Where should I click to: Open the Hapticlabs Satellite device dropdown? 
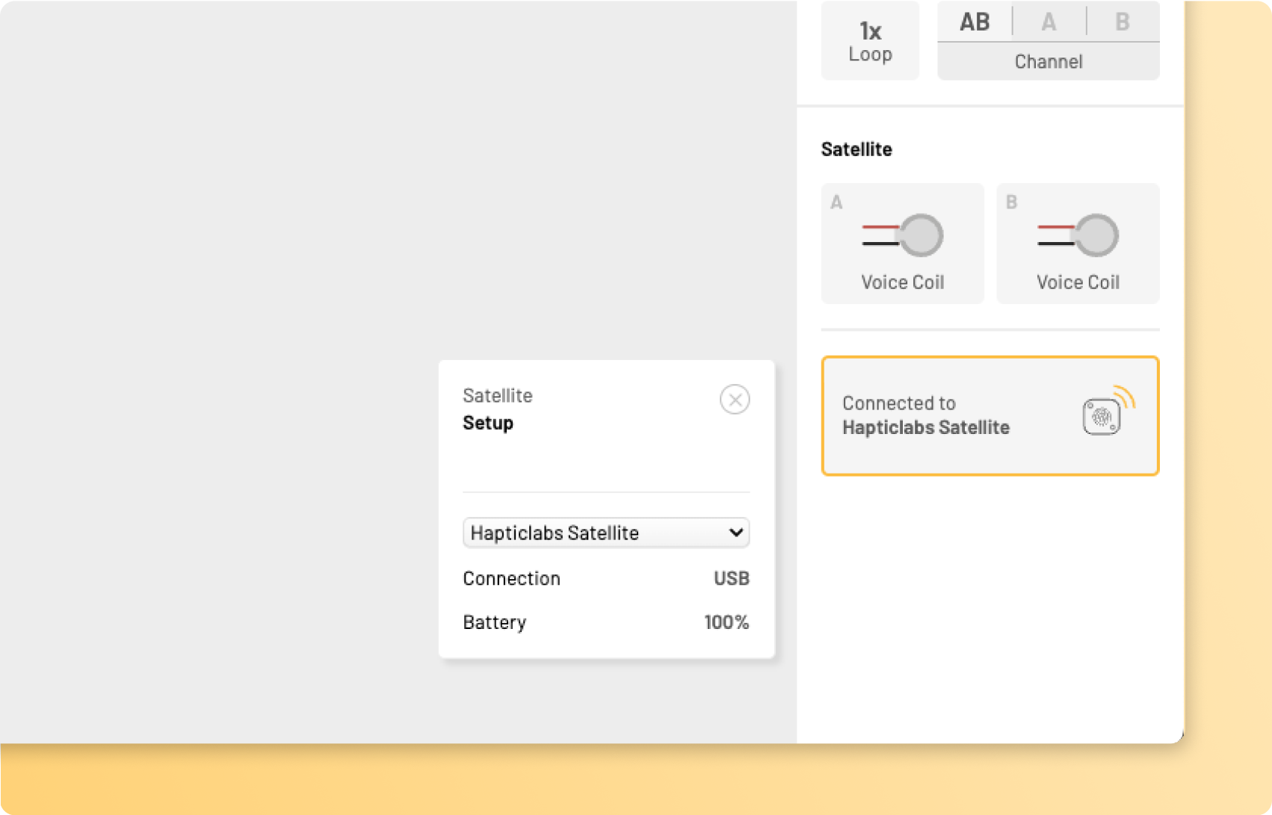pyautogui.click(x=598, y=533)
